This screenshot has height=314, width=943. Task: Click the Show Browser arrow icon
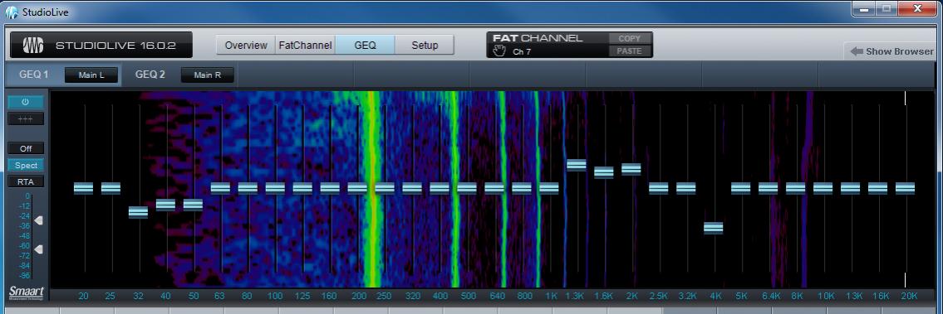tap(857, 51)
